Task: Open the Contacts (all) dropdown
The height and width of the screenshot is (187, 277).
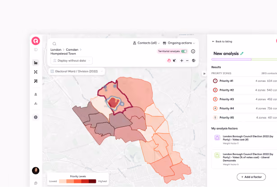Action: point(146,43)
